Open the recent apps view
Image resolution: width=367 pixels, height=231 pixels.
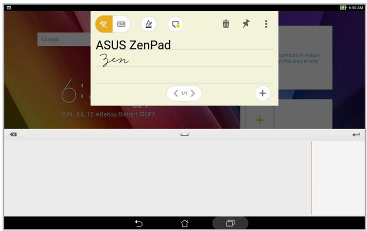click(230, 223)
